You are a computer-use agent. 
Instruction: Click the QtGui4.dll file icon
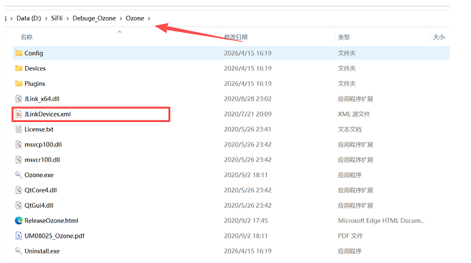click(x=18, y=205)
